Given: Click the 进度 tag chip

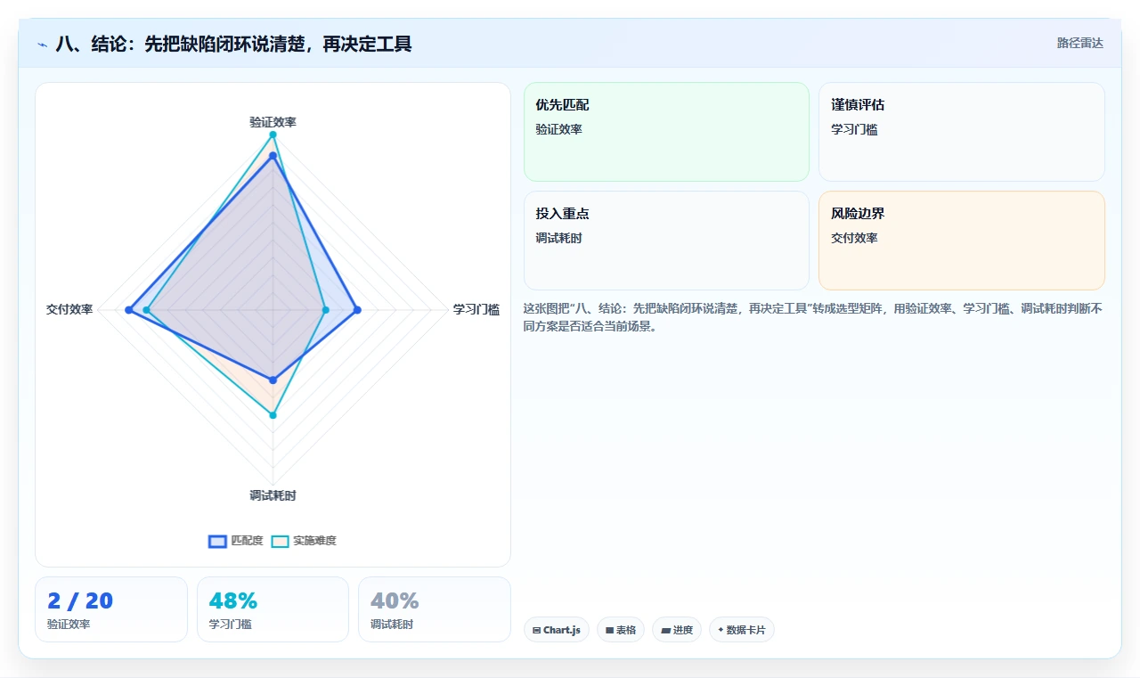Looking at the screenshot, I should pyautogui.click(x=677, y=630).
